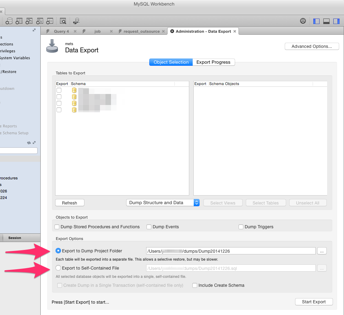Check the topmost schema's Export checkbox
This screenshot has width=344, height=315.
coord(59,90)
